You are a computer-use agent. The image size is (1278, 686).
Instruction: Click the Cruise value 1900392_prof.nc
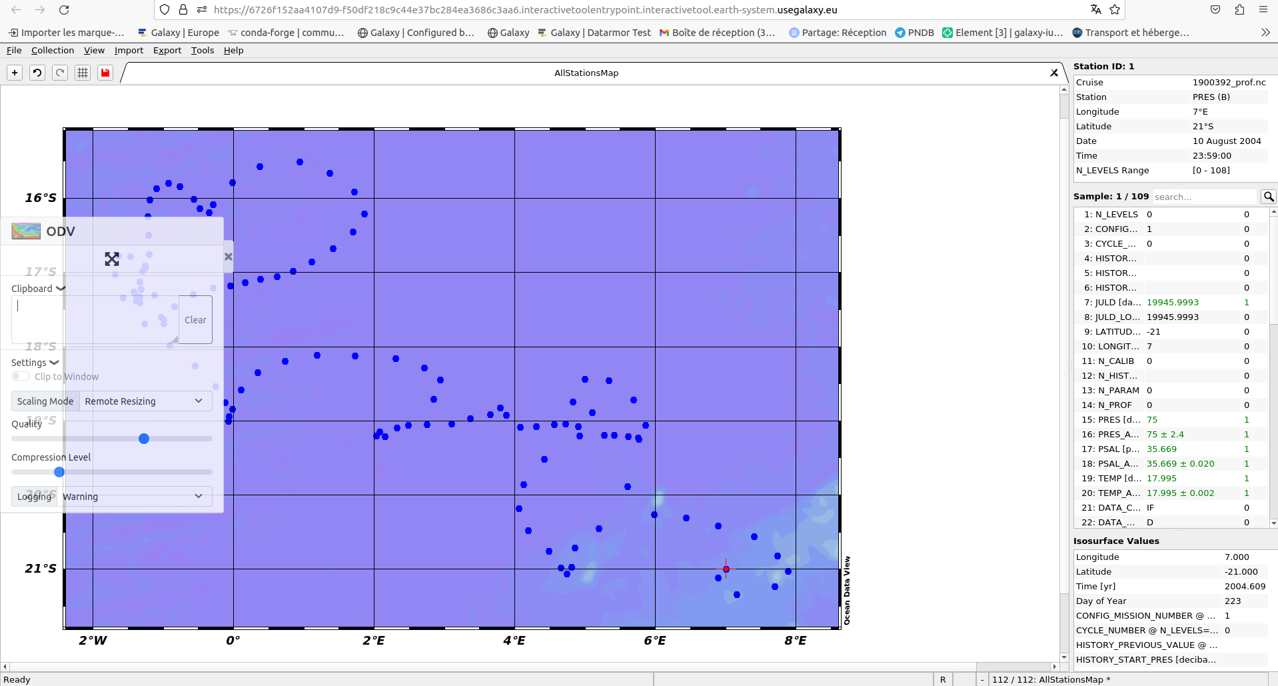click(x=1229, y=83)
